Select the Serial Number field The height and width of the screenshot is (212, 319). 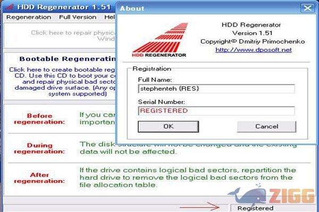point(216,111)
